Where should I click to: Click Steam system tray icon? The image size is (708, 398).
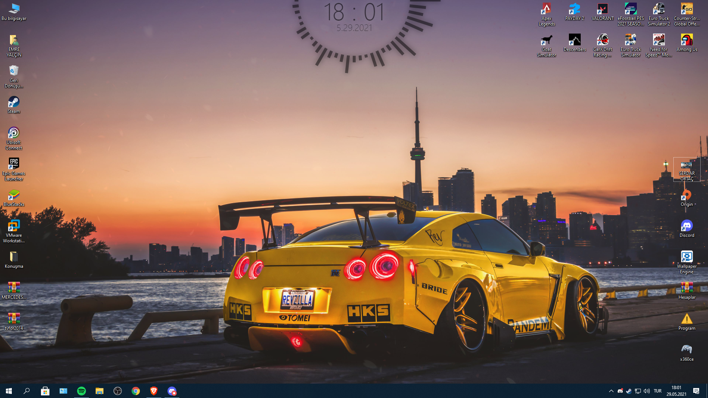coord(629,391)
